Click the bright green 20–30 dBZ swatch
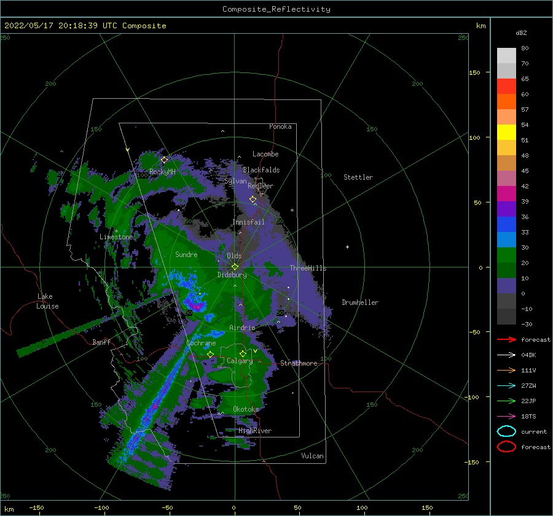 click(x=506, y=255)
